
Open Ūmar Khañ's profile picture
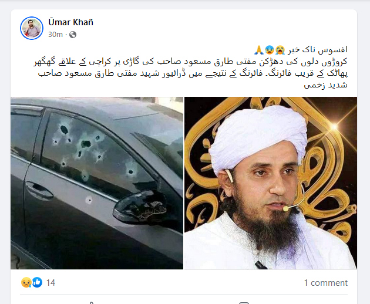[x=32, y=28]
